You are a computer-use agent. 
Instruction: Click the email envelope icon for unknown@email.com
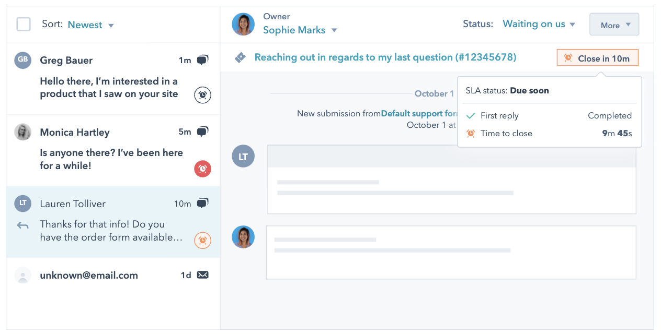202,275
